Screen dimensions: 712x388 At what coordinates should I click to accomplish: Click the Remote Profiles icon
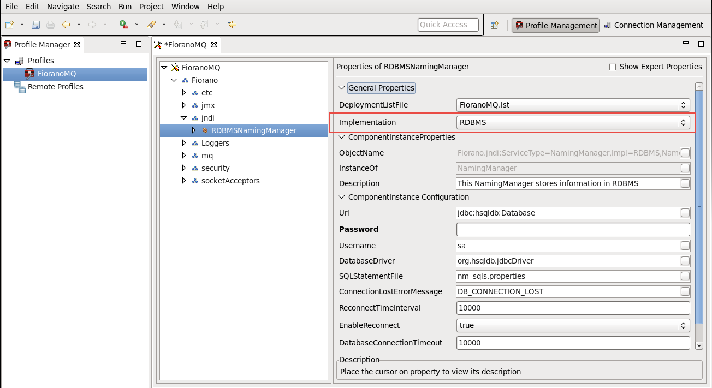tap(20, 87)
